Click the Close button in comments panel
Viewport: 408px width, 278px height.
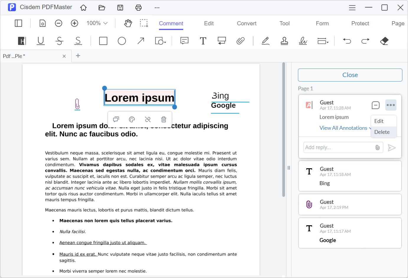[x=350, y=75]
